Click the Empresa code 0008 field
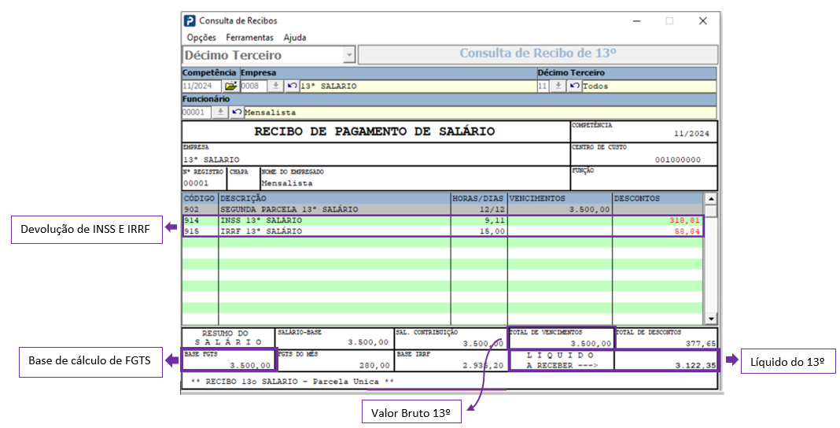The width and height of the screenshot is (840, 428). pos(254,86)
